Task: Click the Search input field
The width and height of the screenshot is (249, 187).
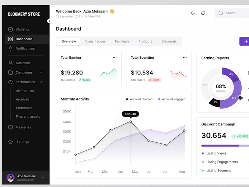Action: point(232,13)
